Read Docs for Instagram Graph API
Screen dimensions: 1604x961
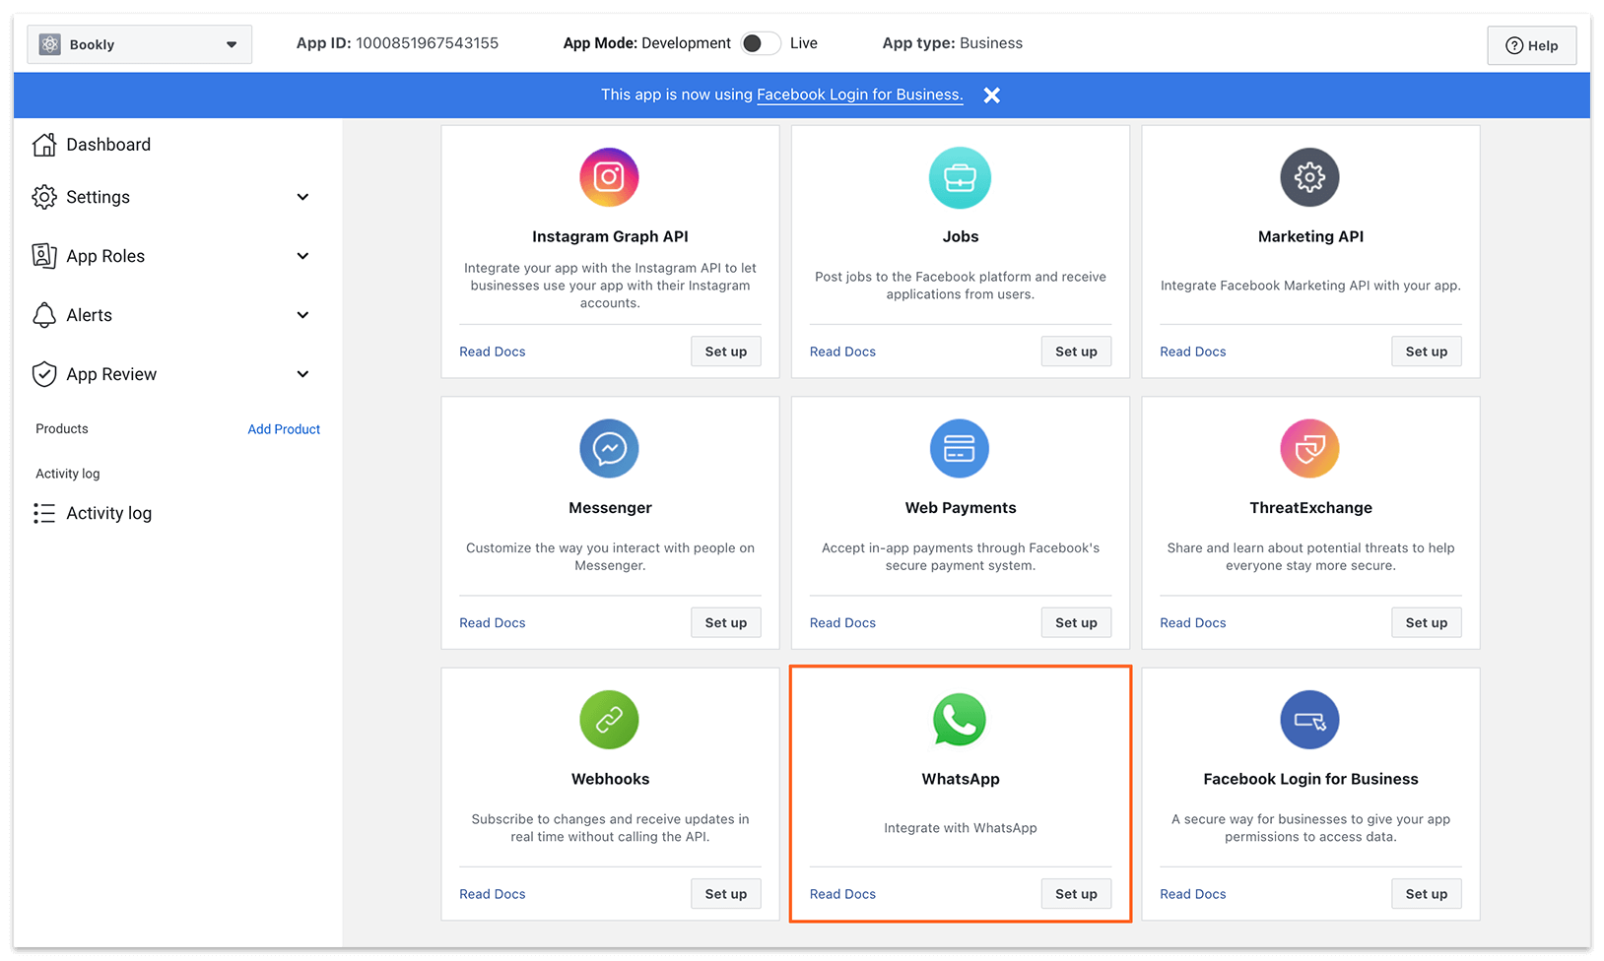point(493,352)
